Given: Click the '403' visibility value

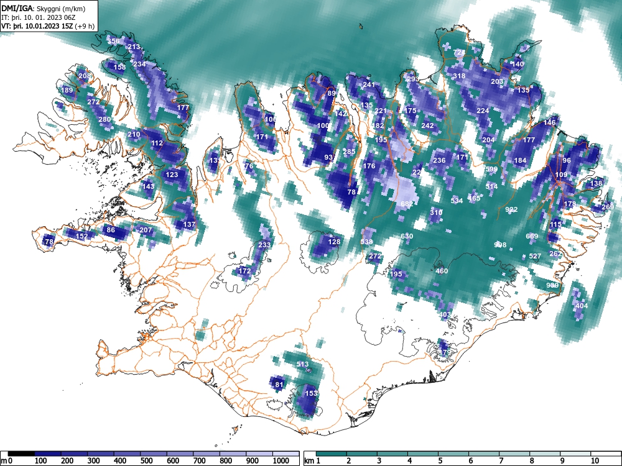Looking at the screenshot, I should pyautogui.click(x=445, y=314).
